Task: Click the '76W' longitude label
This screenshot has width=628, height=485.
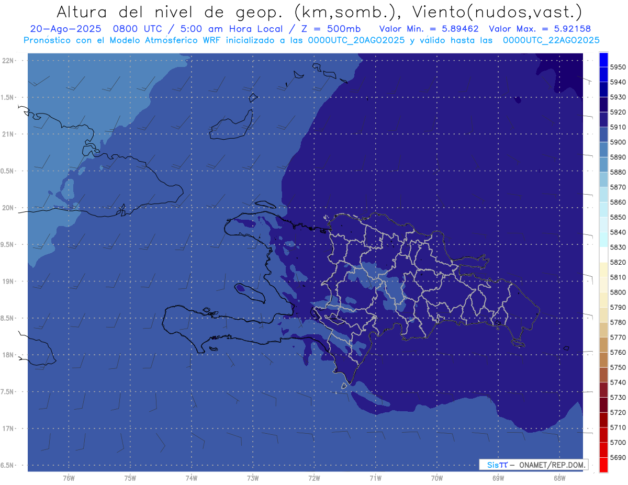Action: tap(69, 478)
